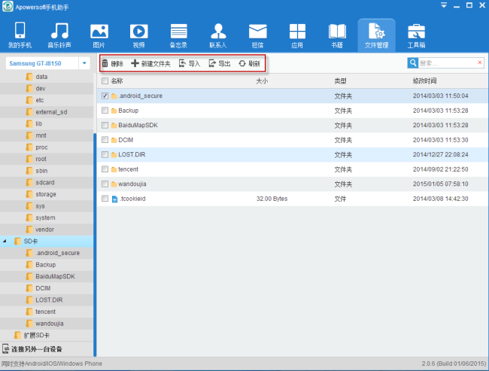
Task: Click 连接另外一台设备 connect another device
Action: (37, 349)
